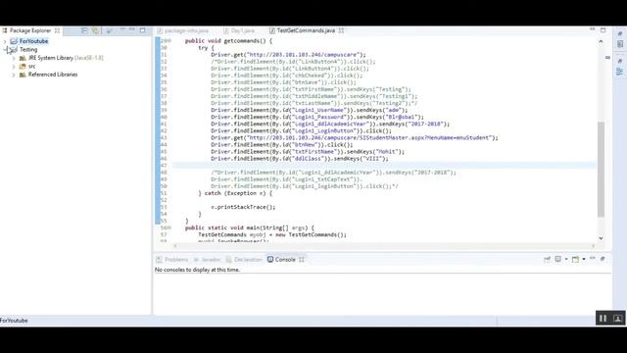Pause the screen recording

pos(603,318)
